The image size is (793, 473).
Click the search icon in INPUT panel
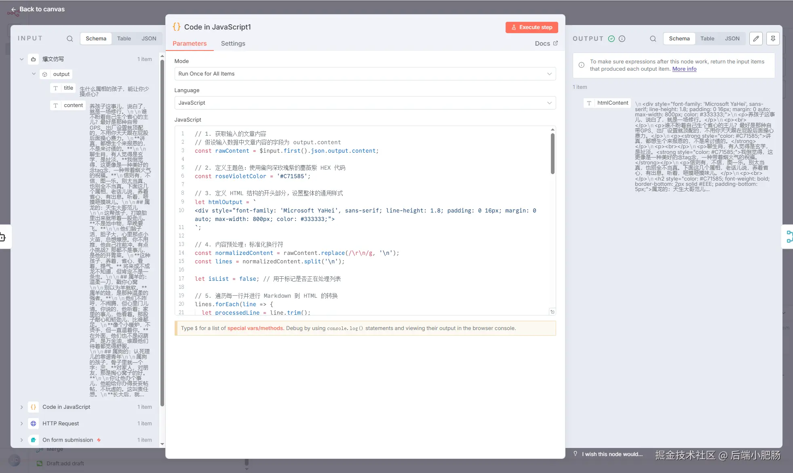pos(70,39)
